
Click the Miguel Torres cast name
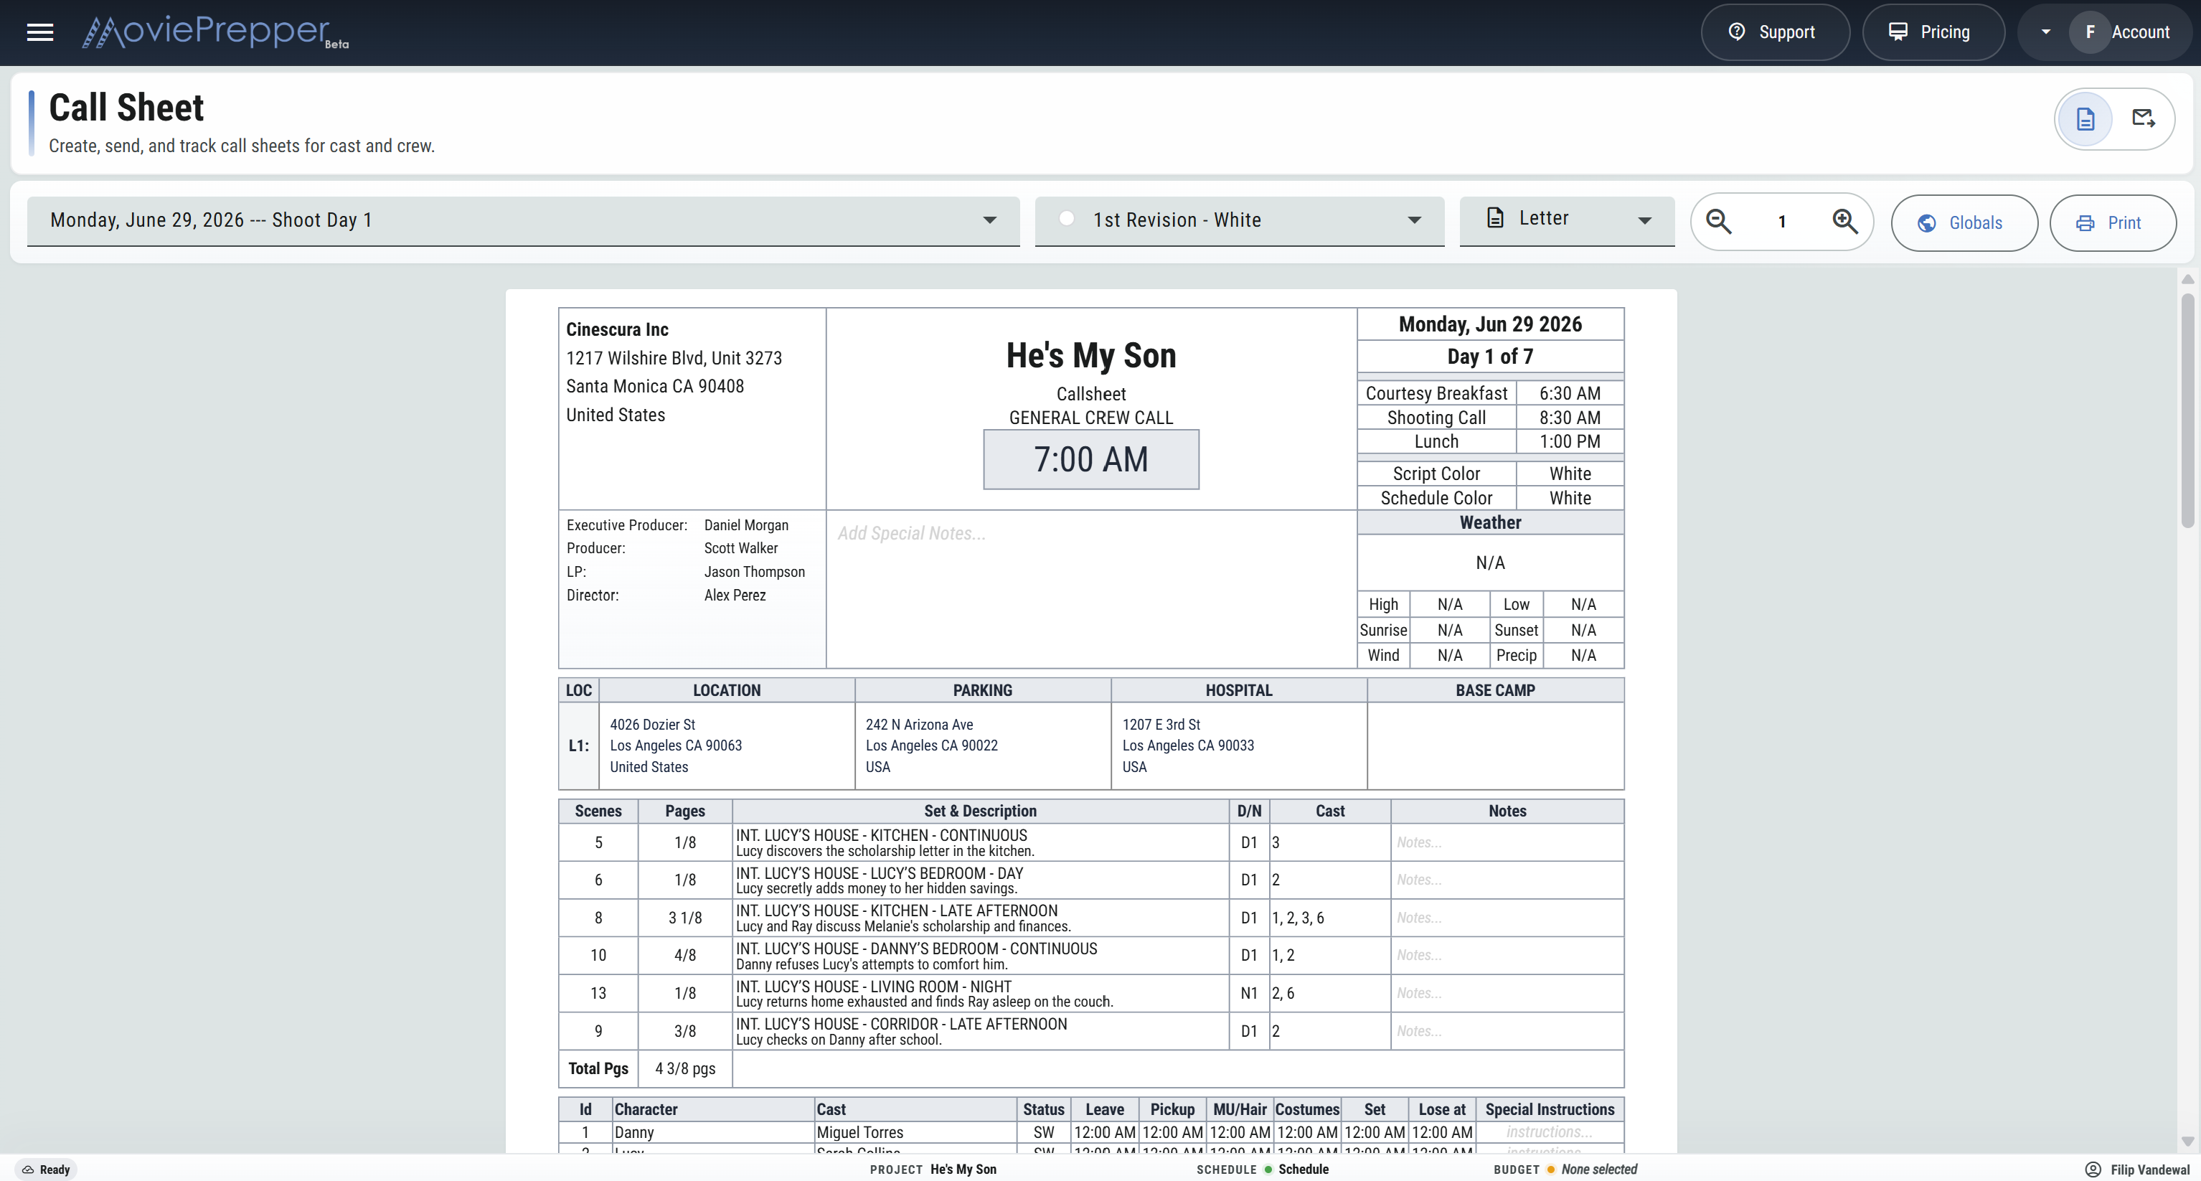click(x=859, y=1132)
